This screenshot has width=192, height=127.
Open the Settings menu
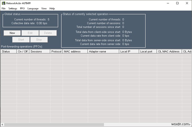point(13,8)
